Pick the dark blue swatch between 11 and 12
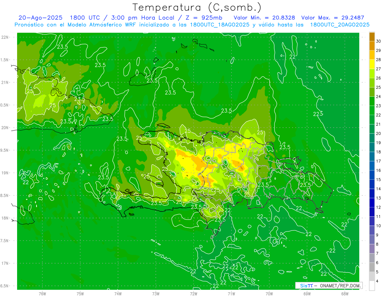387x298 pixels. 372,212
